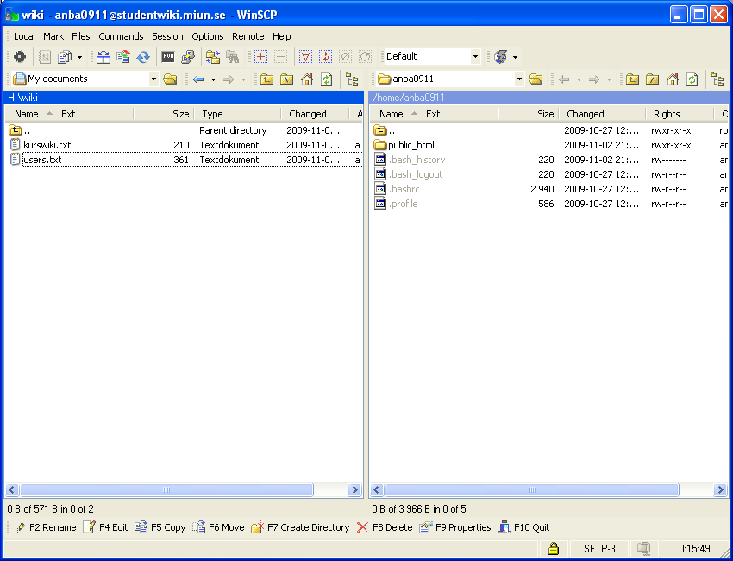Click the red triangle select-all icon
The image size is (733, 561).
click(x=305, y=57)
